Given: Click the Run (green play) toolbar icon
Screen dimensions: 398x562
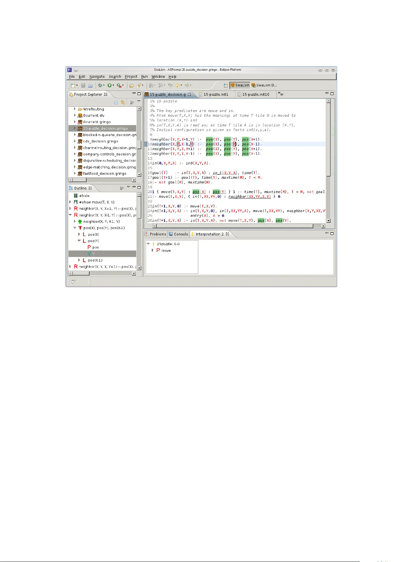Looking at the screenshot, I should coord(109,85).
